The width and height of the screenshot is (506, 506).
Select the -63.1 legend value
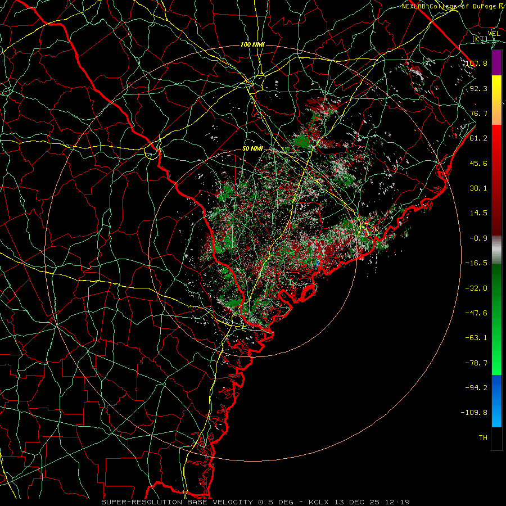point(476,338)
